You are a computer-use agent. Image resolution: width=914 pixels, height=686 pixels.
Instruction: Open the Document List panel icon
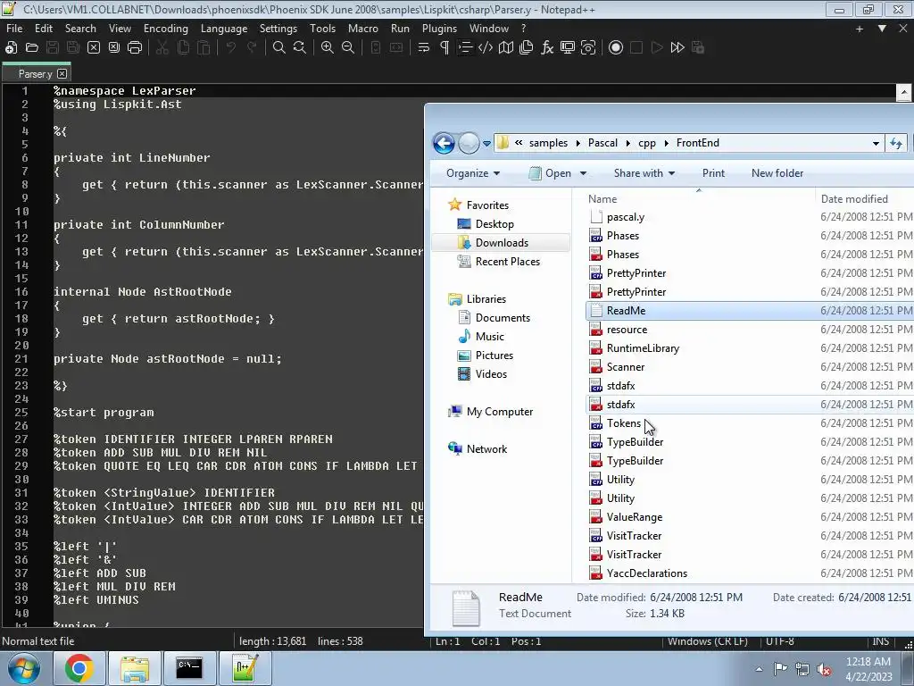point(527,48)
